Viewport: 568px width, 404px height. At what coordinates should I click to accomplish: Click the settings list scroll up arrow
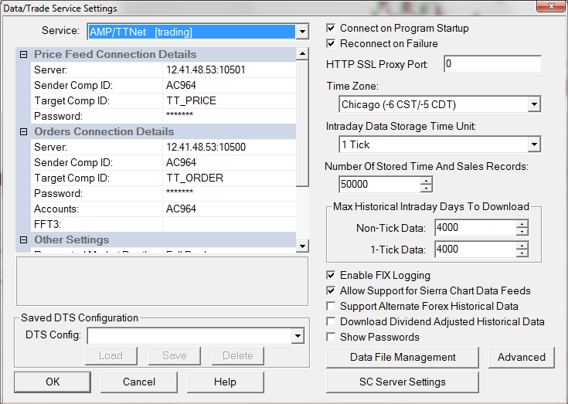tap(302, 54)
